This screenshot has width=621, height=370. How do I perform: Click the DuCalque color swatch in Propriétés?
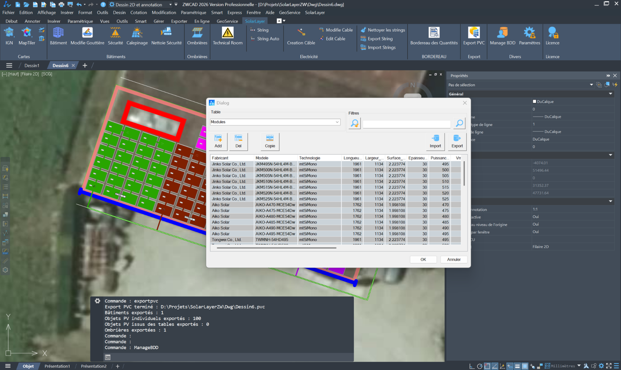[535, 101]
